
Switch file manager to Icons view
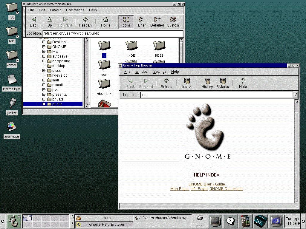(x=126, y=22)
